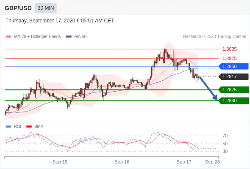This screenshot has height=169, width=250.
Task: Click the pink MA 20 legend swatch
Action: click(x=8, y=37)
